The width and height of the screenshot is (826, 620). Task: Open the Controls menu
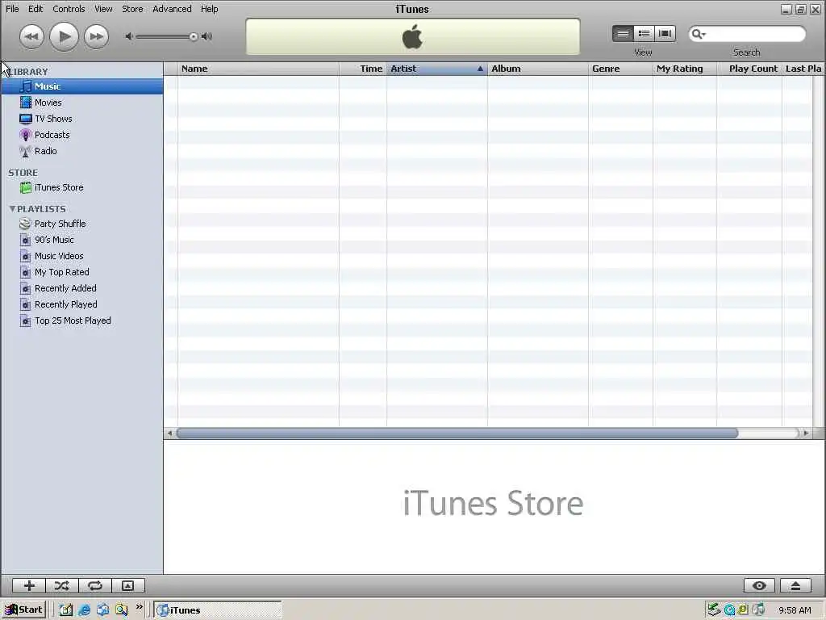(69, 9)
